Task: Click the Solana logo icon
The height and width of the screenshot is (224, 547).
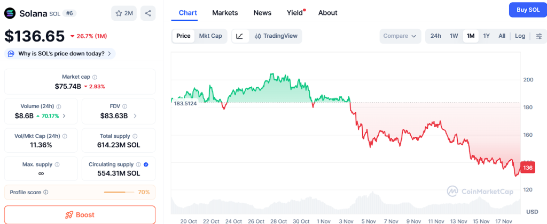Action: point(10,13)
